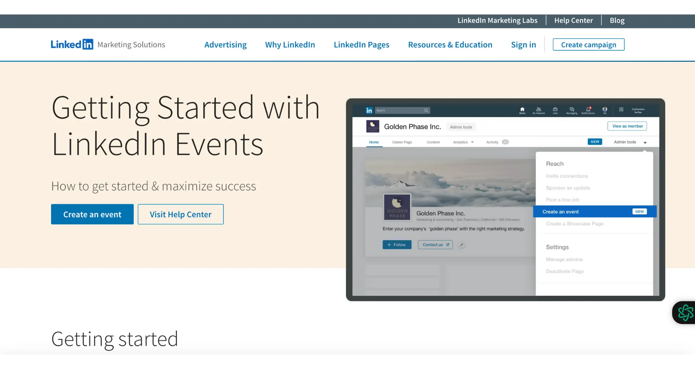The image size is (695, 369).
Task: Select the Career Page tab in mockup
Action: pos(402,142)
